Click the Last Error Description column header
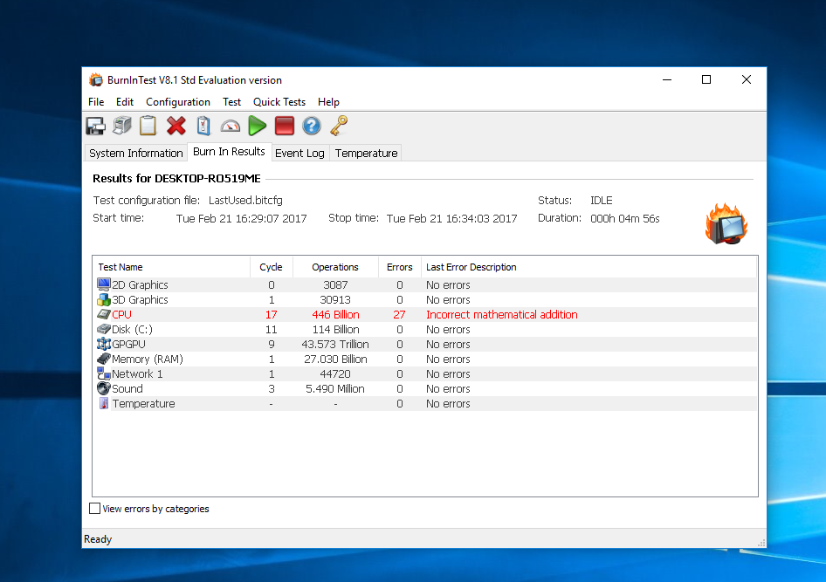Viewport: 826px width, 582px height. (x=589, y=267)
